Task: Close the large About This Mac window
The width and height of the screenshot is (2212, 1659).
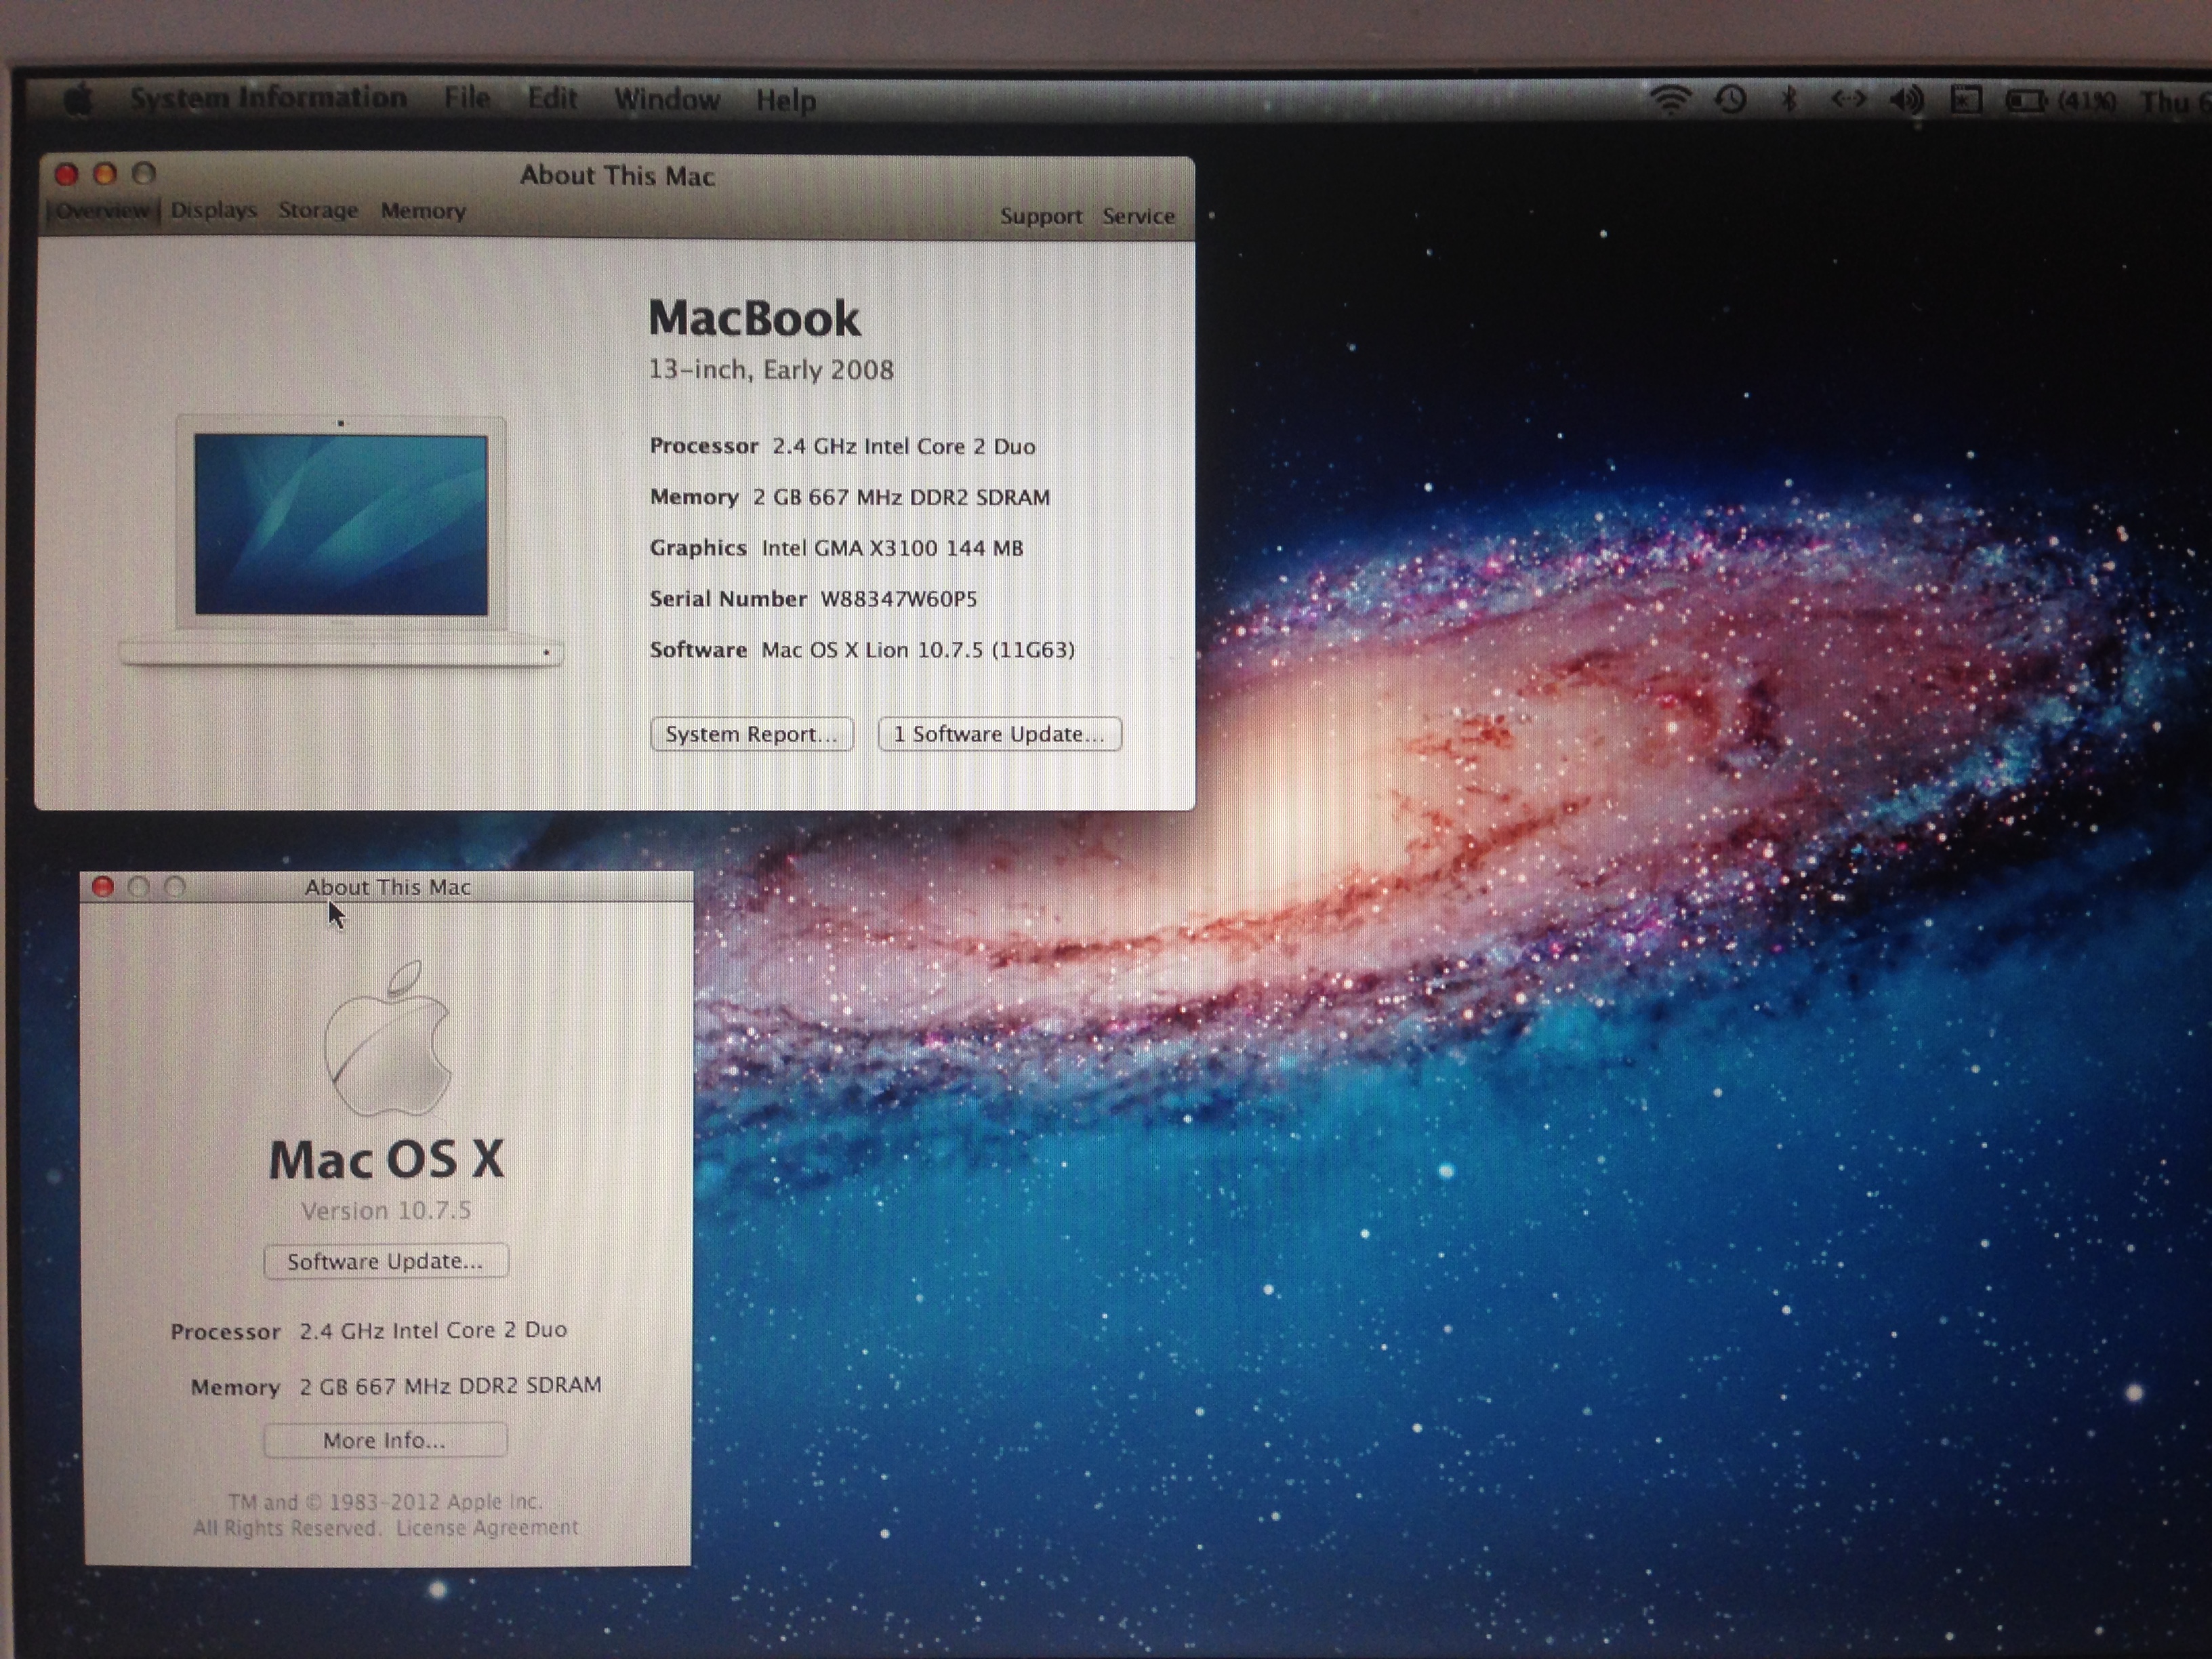Action: point(67,174)
